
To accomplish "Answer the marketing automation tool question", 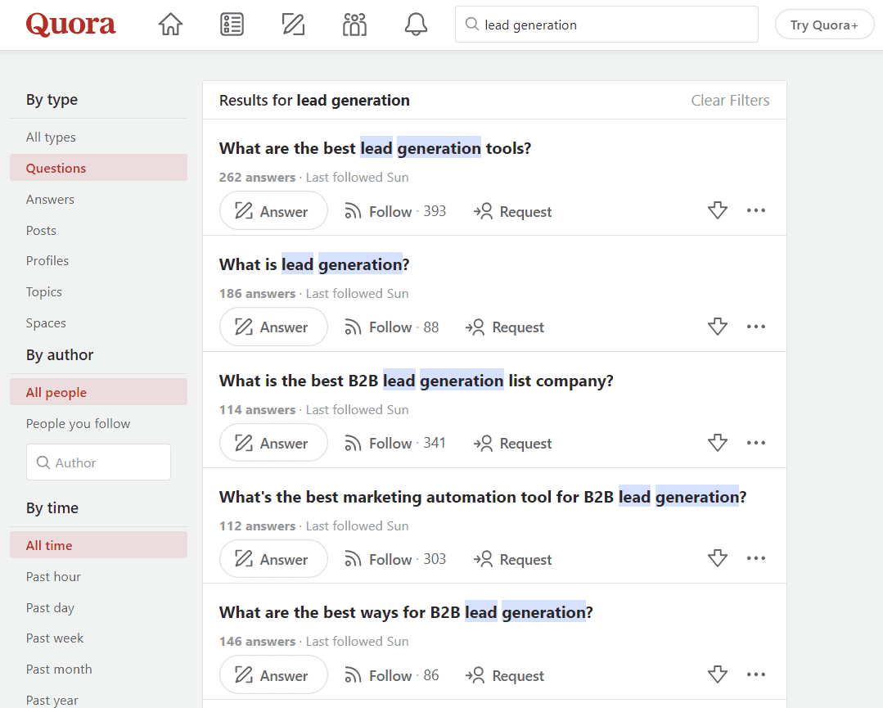I will [273, 559].
